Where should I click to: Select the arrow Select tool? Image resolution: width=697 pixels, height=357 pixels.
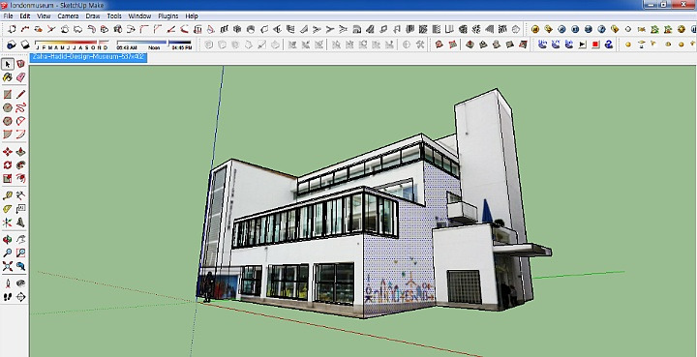coord(8,65)
